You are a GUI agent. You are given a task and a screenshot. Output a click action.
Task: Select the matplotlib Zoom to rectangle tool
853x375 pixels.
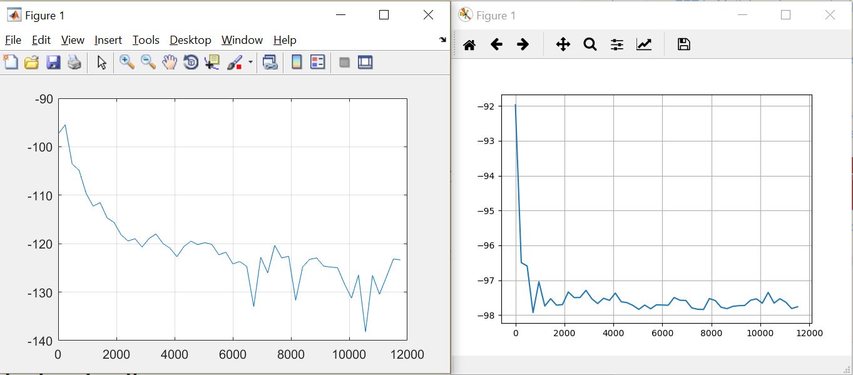[590, 44]
